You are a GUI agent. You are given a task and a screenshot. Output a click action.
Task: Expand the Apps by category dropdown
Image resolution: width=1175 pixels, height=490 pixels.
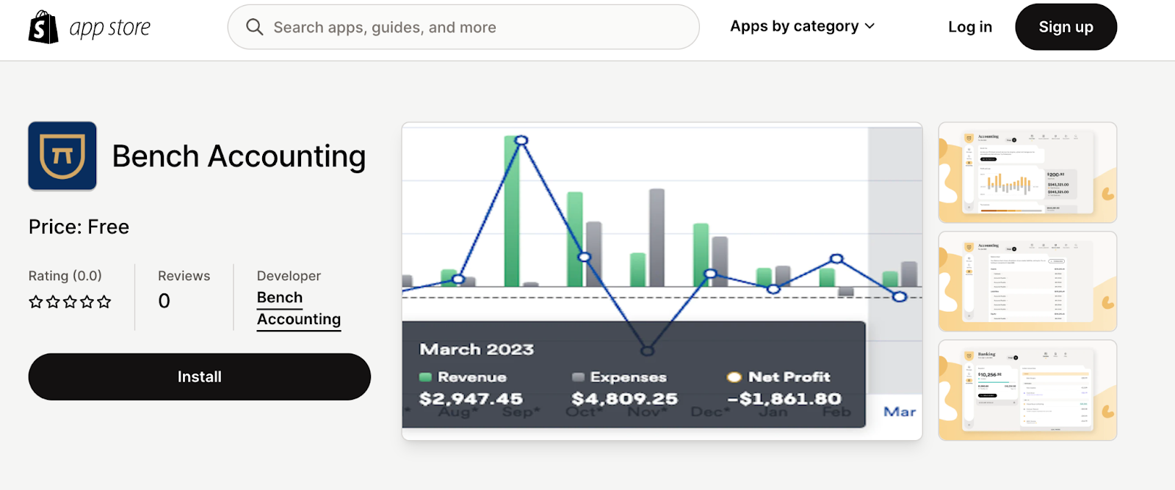[x=802, y=26]
